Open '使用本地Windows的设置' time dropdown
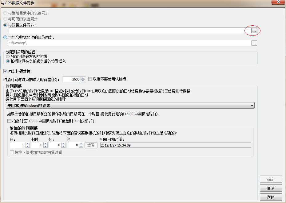The width and height of the screenshot is (286, 203). coord(130,106)
